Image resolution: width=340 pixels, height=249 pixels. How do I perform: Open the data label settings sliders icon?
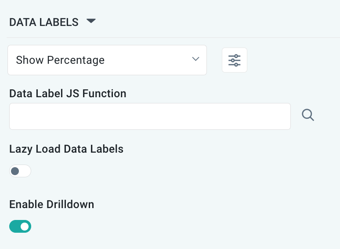pyautogui.click(x=235, y=60)
